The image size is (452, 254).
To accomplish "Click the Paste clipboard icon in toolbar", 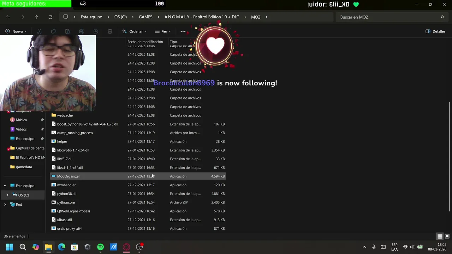I will (x=67, y=31).
